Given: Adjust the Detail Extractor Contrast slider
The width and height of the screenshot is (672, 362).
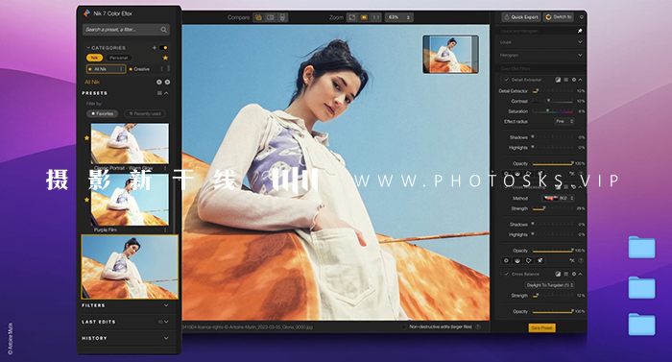Looking at the screenshot, I should pyautogui.click(x=552, y=101).
